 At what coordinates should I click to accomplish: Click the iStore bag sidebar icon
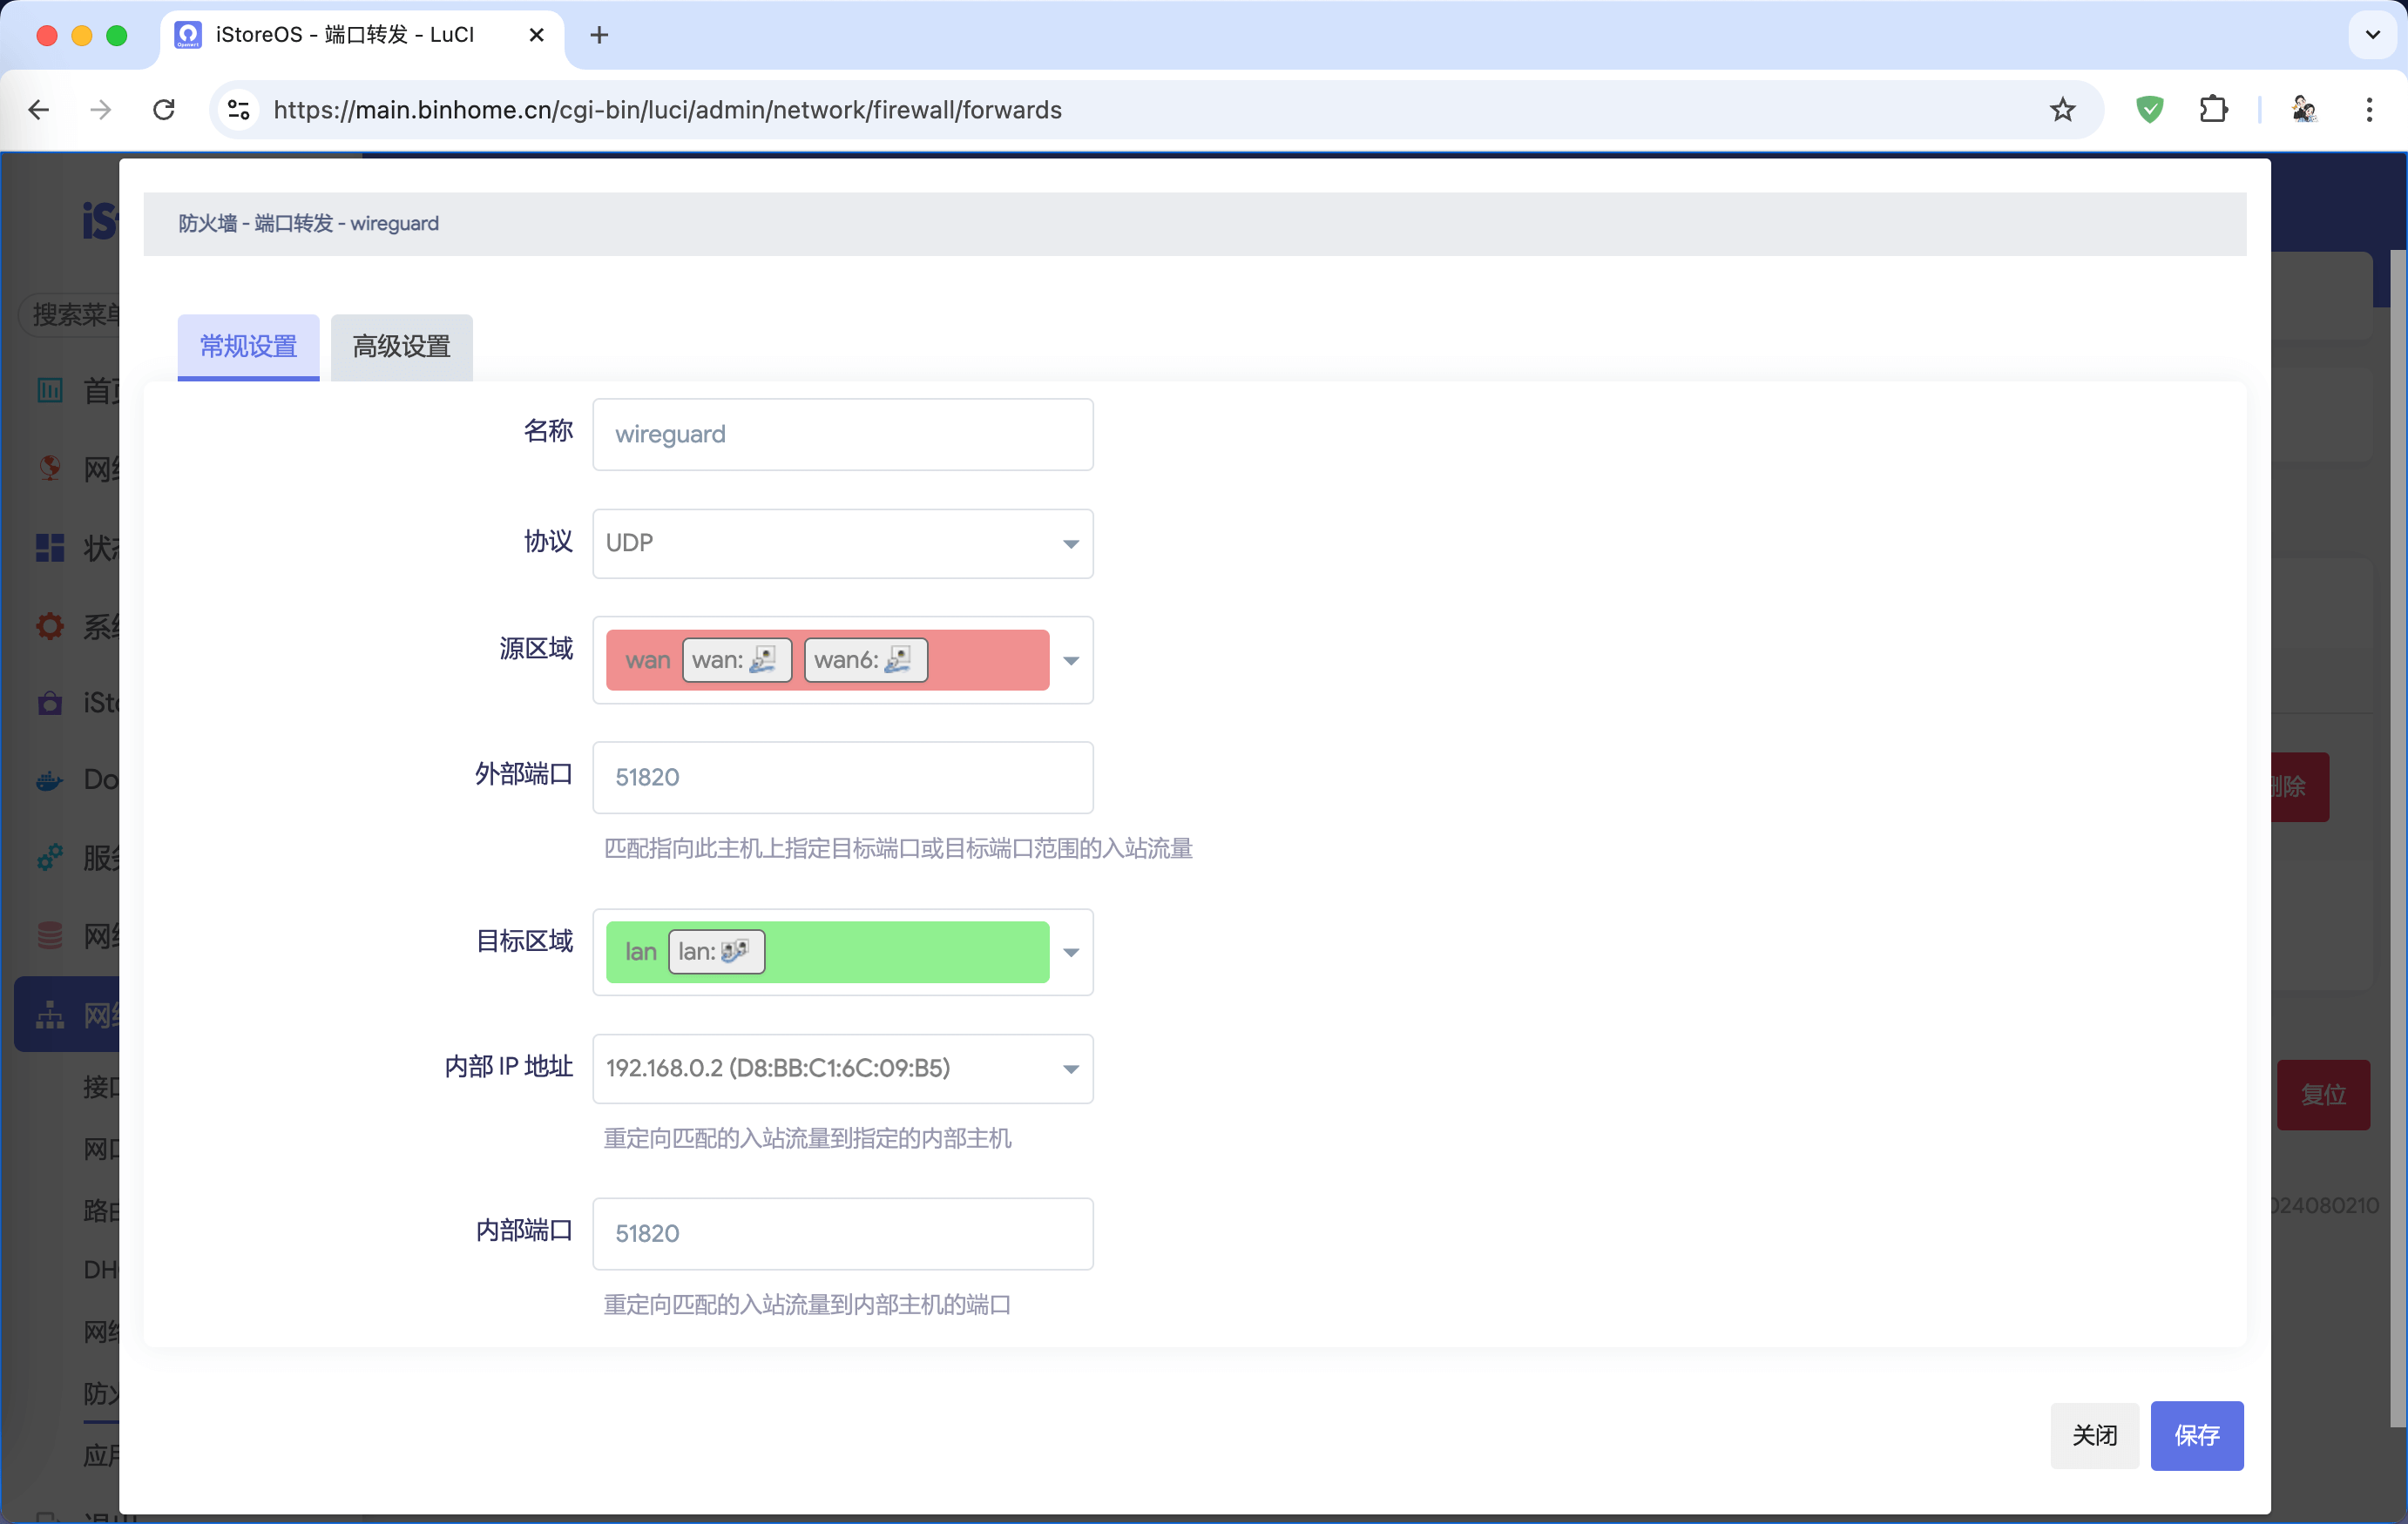(50, 703)
